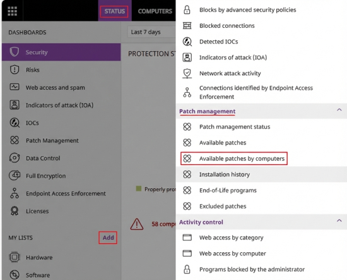Open the Last 7 days dropdown
The image size is (347, 280).
pos(151,32)
